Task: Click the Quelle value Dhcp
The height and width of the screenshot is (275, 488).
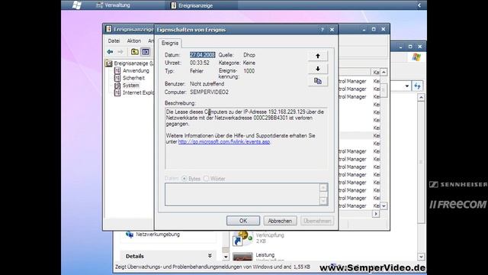Action: [x=249, y=55]
